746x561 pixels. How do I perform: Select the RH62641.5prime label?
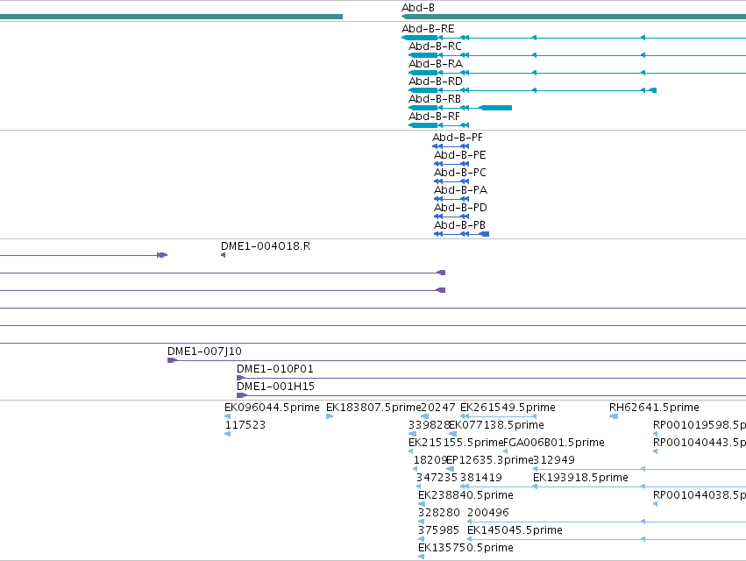[654, 408]
